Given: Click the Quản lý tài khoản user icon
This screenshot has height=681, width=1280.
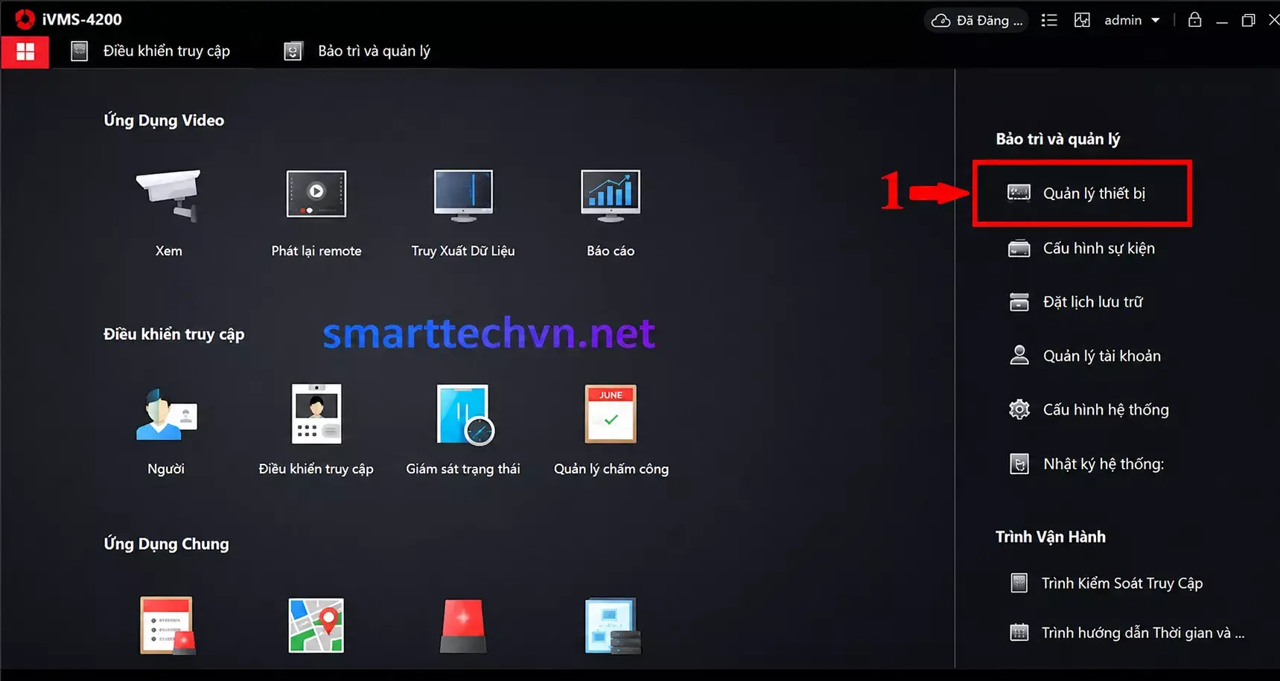Looking at the screenshot, I should click(1019, 356).
